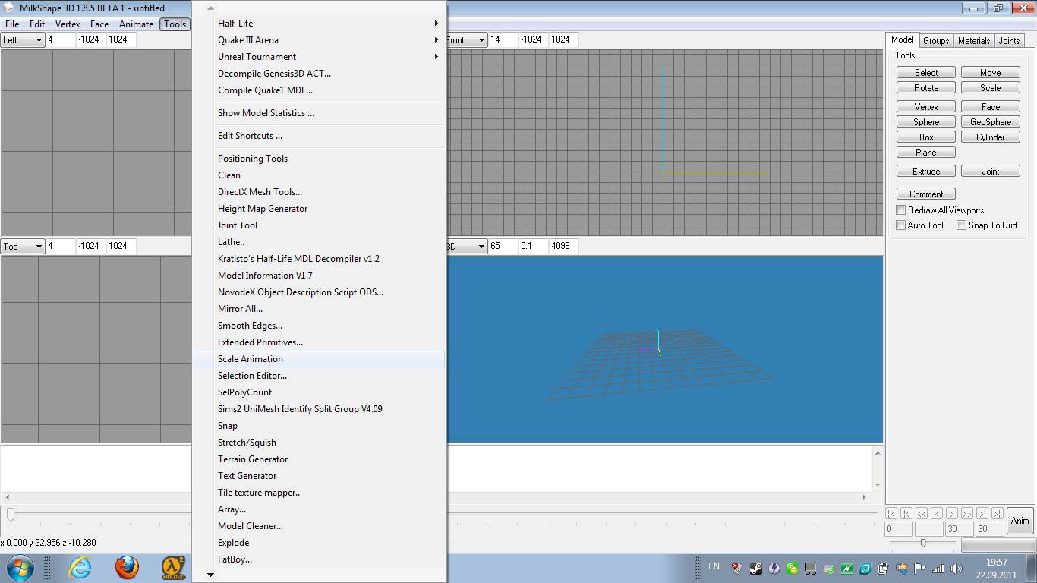Switch to the Materials tab

pos(974,41)
